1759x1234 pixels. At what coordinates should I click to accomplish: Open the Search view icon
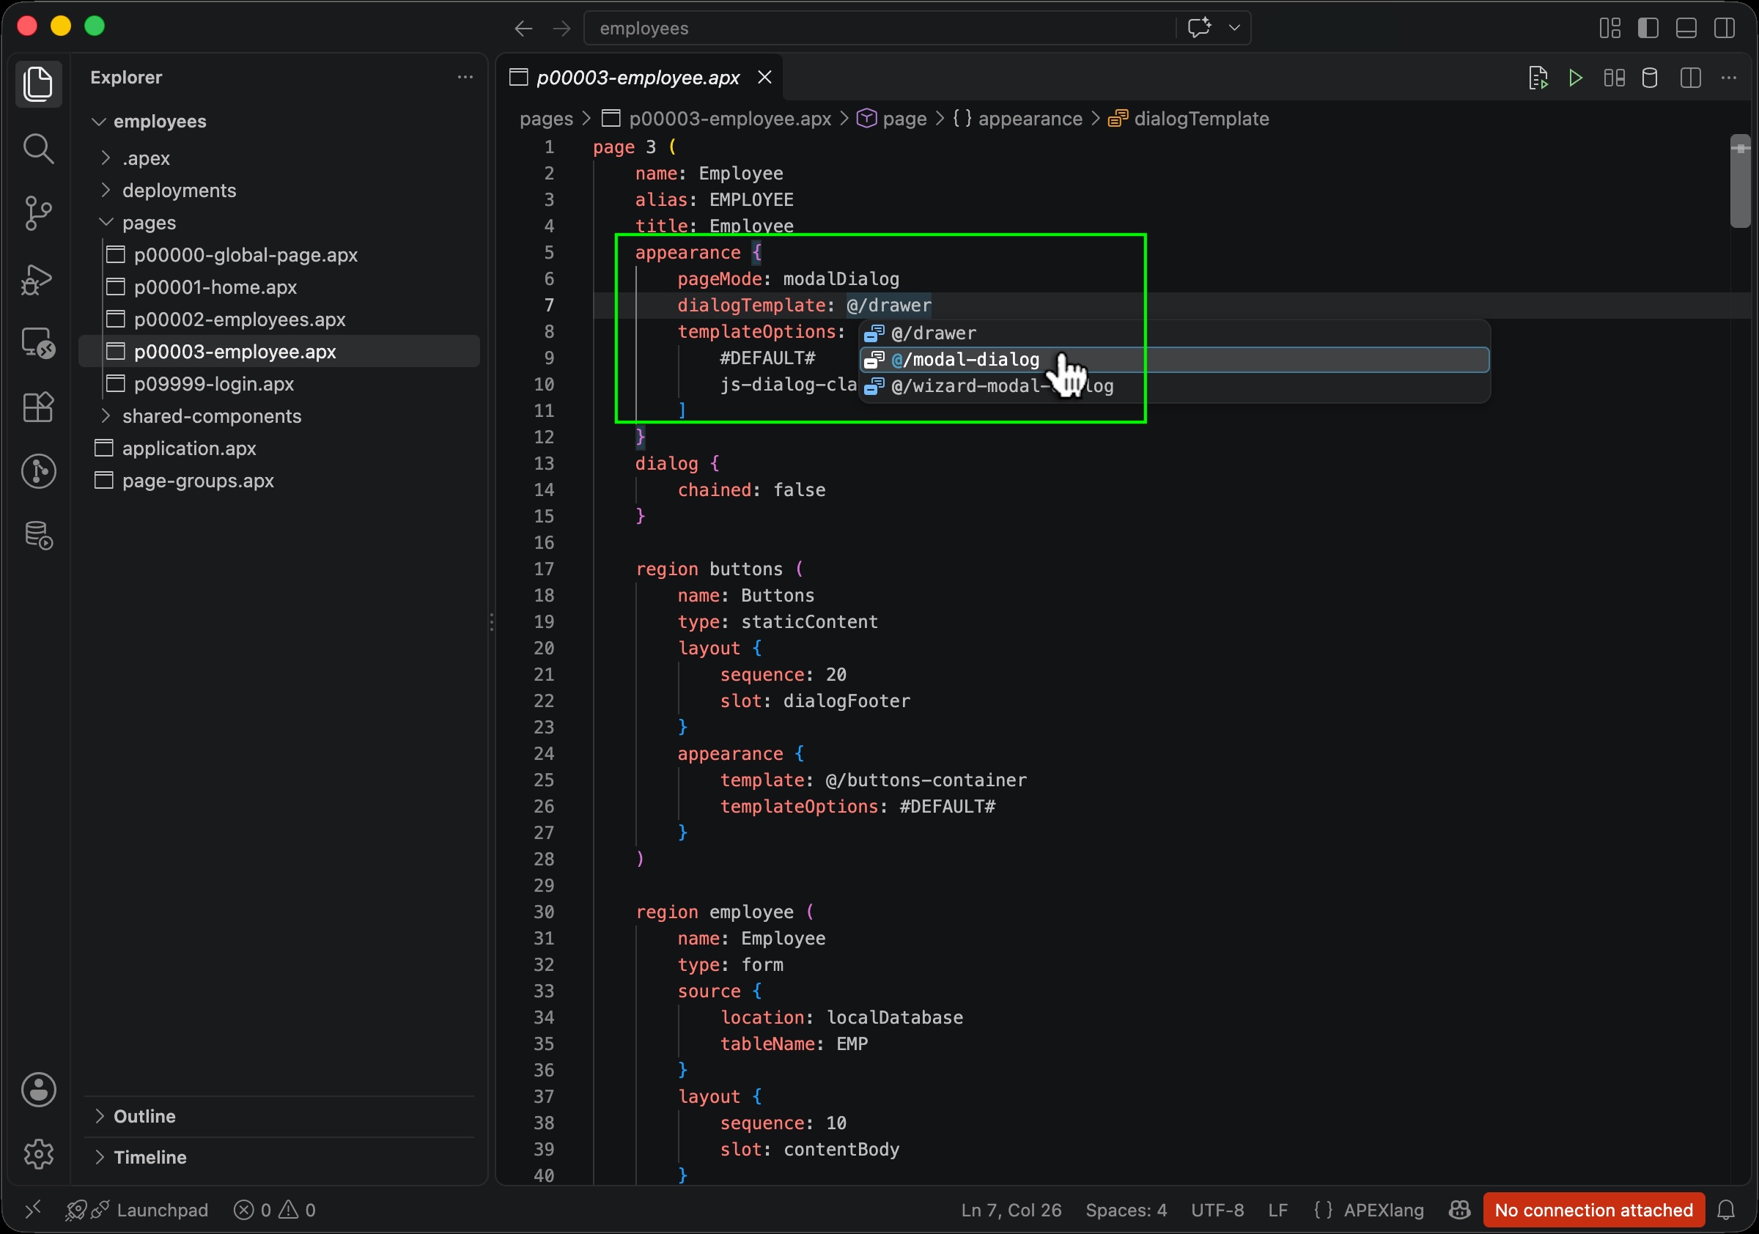click(38, 149)
